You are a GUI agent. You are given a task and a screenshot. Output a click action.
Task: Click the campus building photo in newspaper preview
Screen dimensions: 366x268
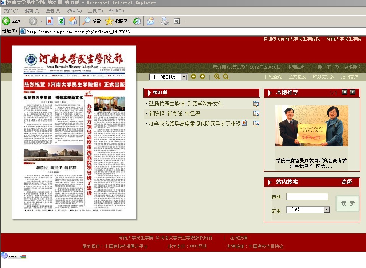[54, 153]
